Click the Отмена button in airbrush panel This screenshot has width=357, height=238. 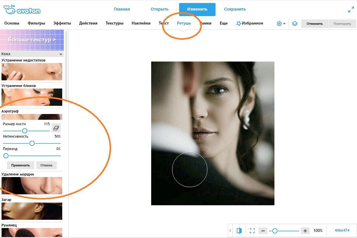(46, 165)
